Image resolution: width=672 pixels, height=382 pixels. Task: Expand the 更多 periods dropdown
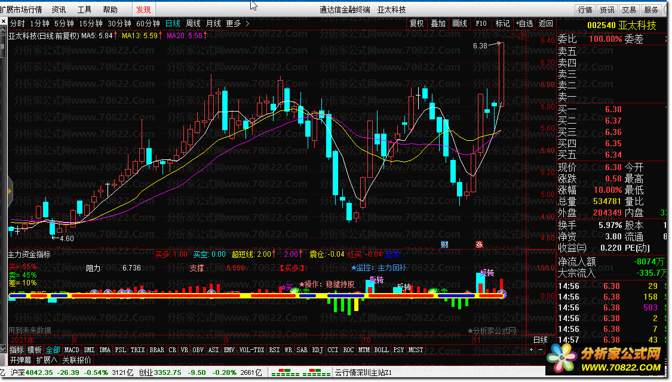point(237,23)
